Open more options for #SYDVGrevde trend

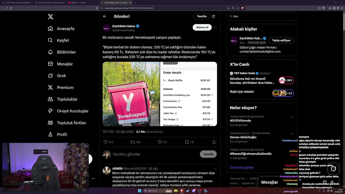pyautogui.click(x=292, y=117)
